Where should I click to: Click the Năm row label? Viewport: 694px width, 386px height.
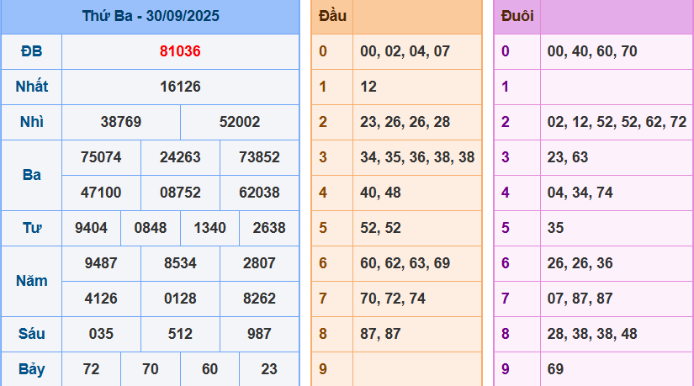click(31, 281)
